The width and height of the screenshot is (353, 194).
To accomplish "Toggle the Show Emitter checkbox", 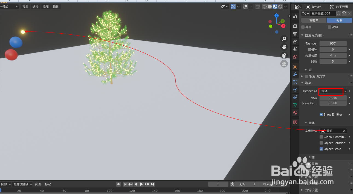I will tap(321, 114).
